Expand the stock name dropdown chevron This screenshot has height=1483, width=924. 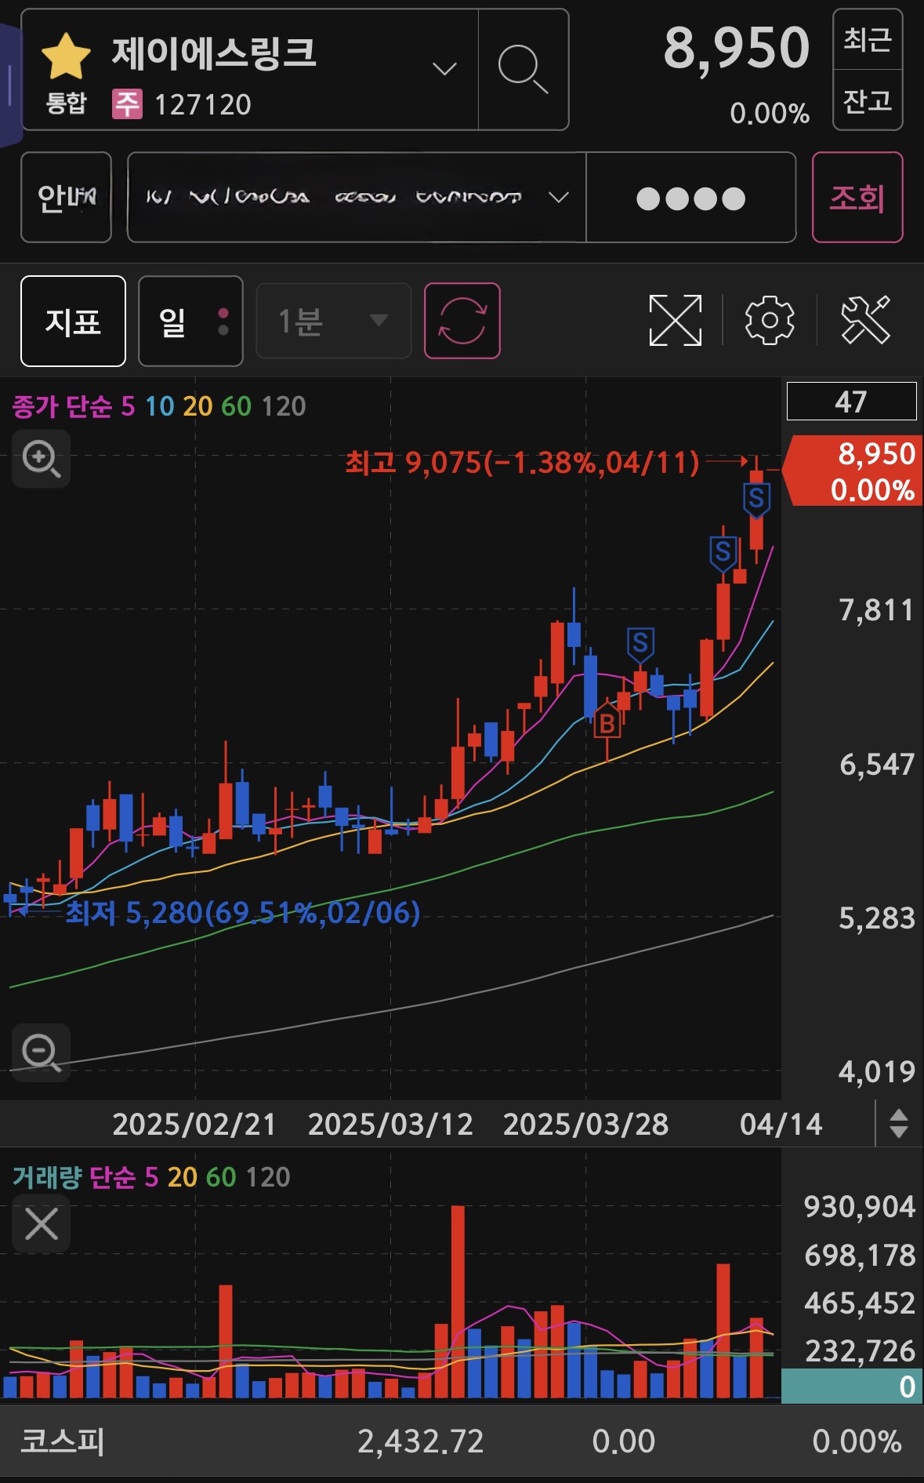tap(444, 69)
